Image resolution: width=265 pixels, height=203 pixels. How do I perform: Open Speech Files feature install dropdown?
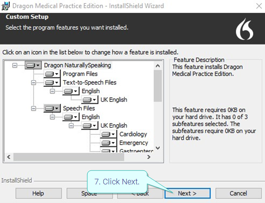52,108
